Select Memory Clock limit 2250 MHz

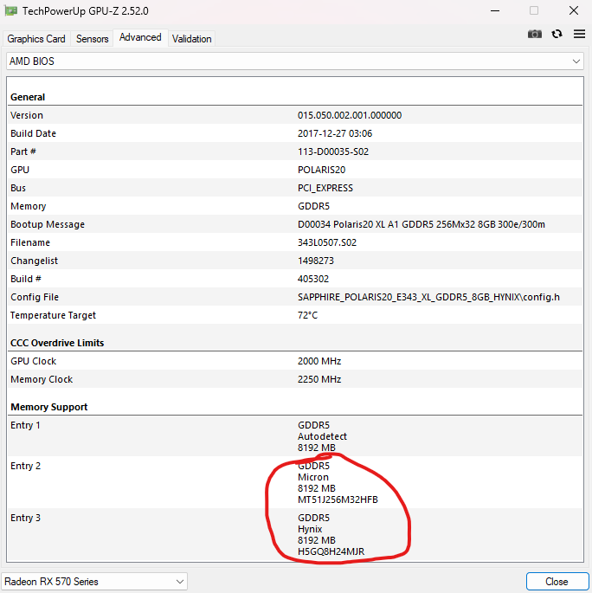tap(319, 379)
